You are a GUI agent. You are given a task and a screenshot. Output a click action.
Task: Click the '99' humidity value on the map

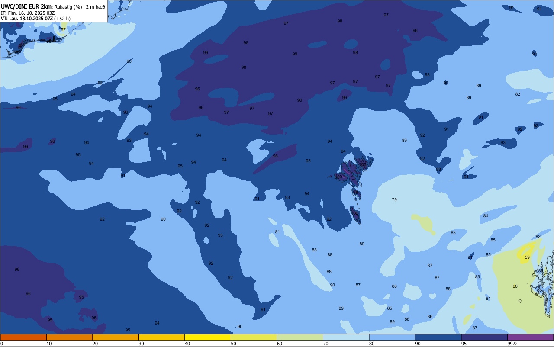point(295,54)
